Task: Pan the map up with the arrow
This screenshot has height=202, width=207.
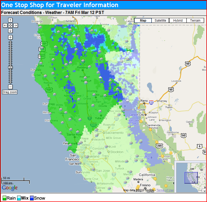Action: point(10,20)
